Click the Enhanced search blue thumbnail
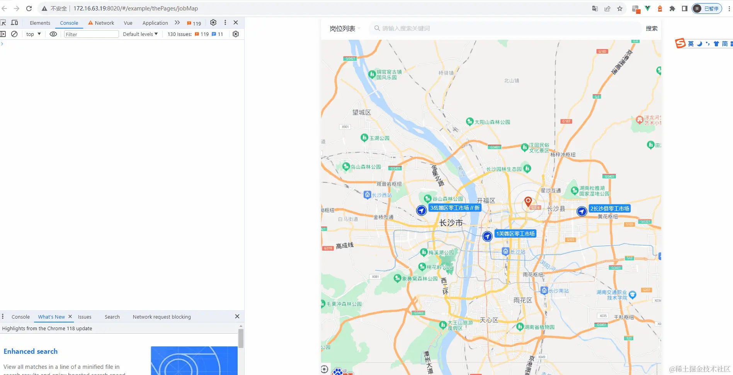 194,361
